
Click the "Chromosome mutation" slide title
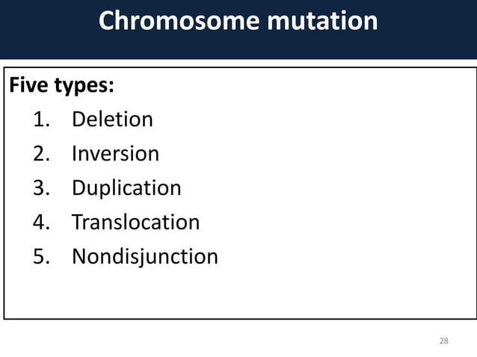(x=238, y=21)
